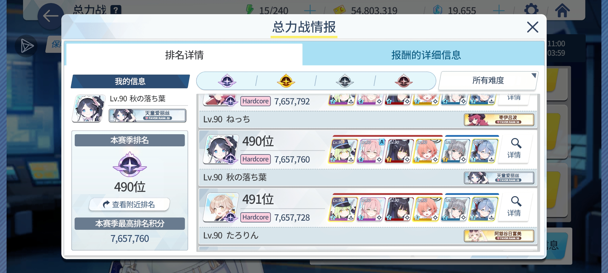608x273 pixels.
Task: Click 查看附近排名 button
Action: coord(129,204)
